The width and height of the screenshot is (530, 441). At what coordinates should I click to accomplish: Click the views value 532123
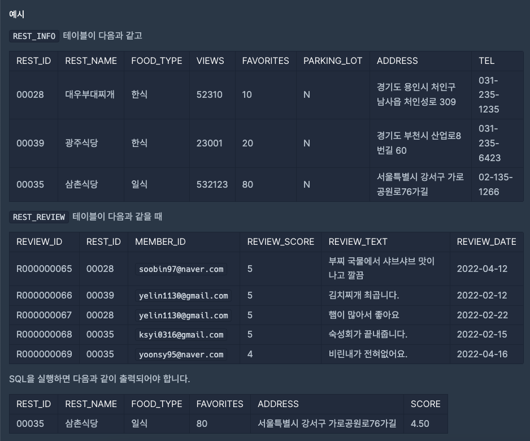(212, 185)
